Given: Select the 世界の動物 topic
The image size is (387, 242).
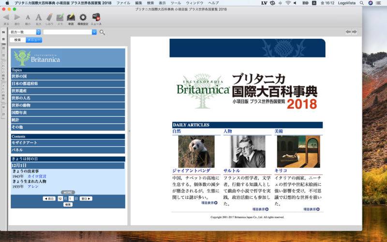Looking at the screenshot, I should (68, 105).
